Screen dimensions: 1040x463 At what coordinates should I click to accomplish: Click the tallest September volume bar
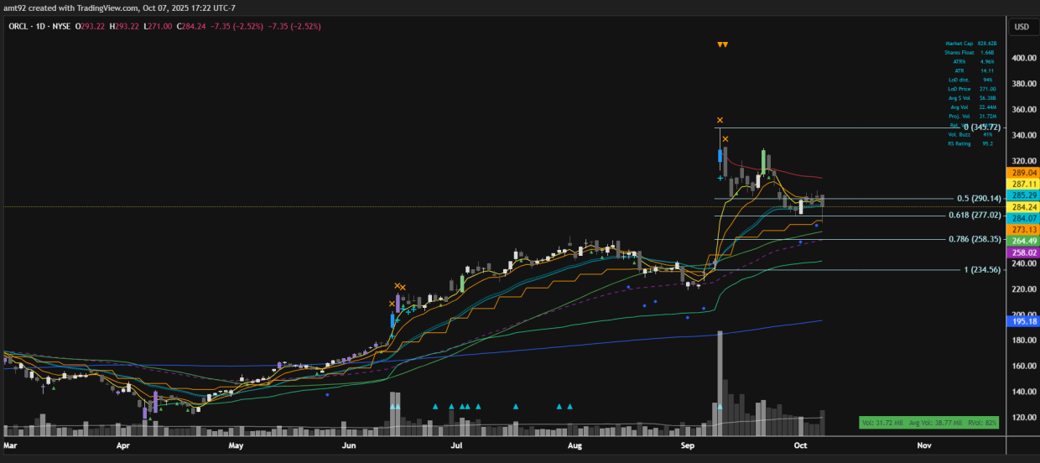pos(720,382)
